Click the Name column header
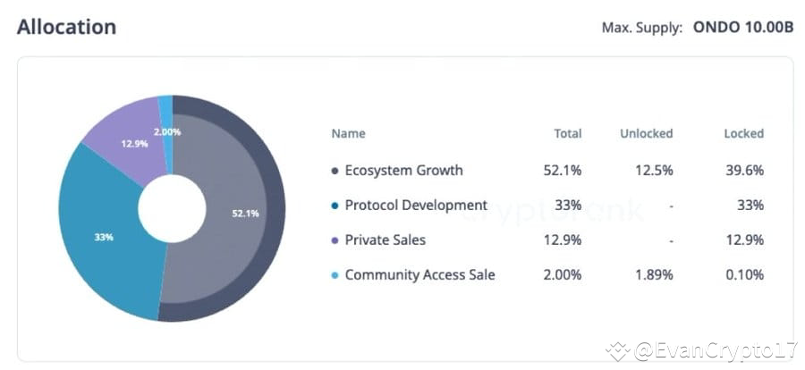 point(348,134)
